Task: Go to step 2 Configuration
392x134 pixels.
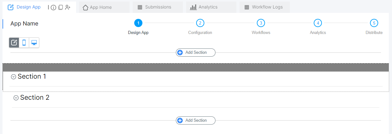Action: click(200, 23)
